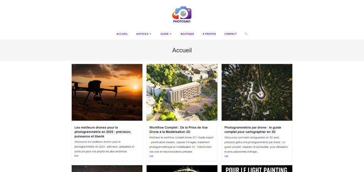Viewport: 364px width, 172px height.
Task: Open the 3D building model thumbnail
Action: point(182,93)
